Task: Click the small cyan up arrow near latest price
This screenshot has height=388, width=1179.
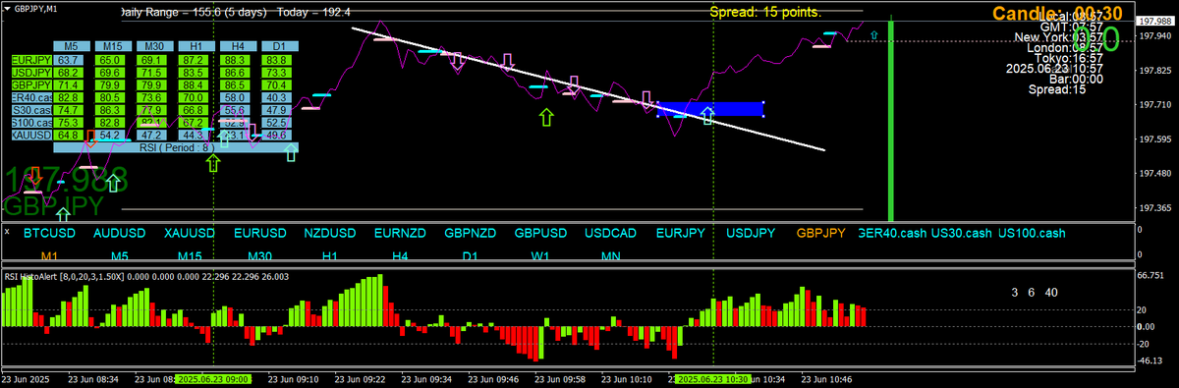Action: [x=874, y=33]
